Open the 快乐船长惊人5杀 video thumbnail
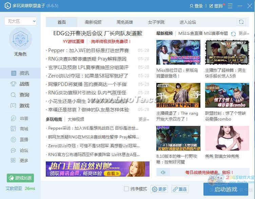255x199 pixels. (227, 52)
